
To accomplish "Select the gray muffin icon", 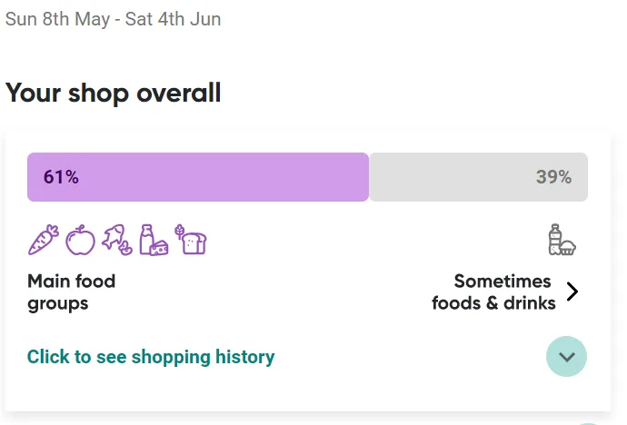I will click(x=568, y=247).
